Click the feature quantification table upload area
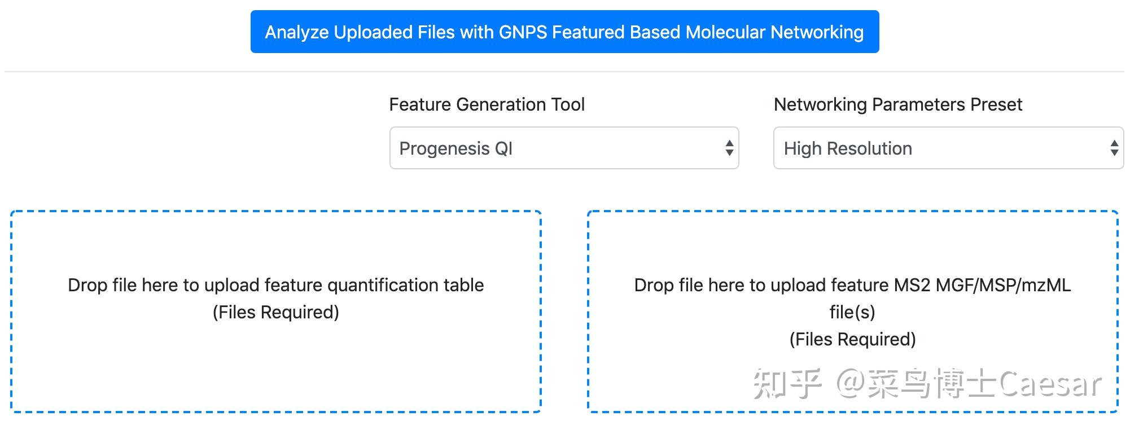This screenshot has width=1130, height=429. pyautogui.click(x=275, y=310)
